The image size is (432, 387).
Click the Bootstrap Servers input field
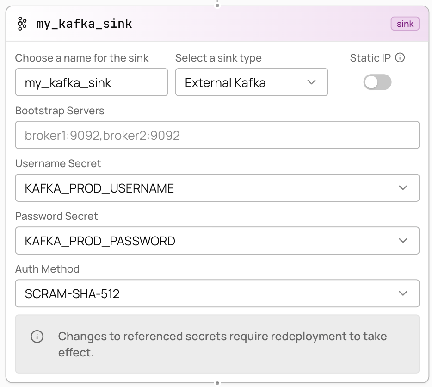click(217, 135)
